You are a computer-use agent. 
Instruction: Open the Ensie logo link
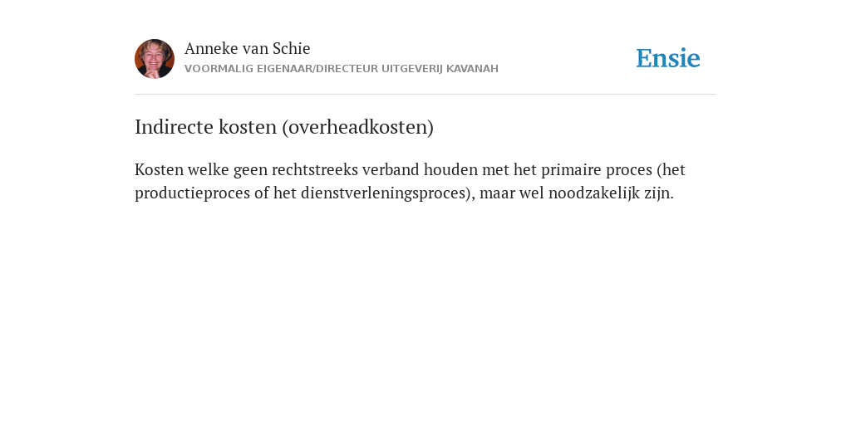(668, 58)
